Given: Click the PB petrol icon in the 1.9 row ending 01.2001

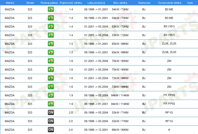Looking at the screenshot, I should tap(51, 104).
